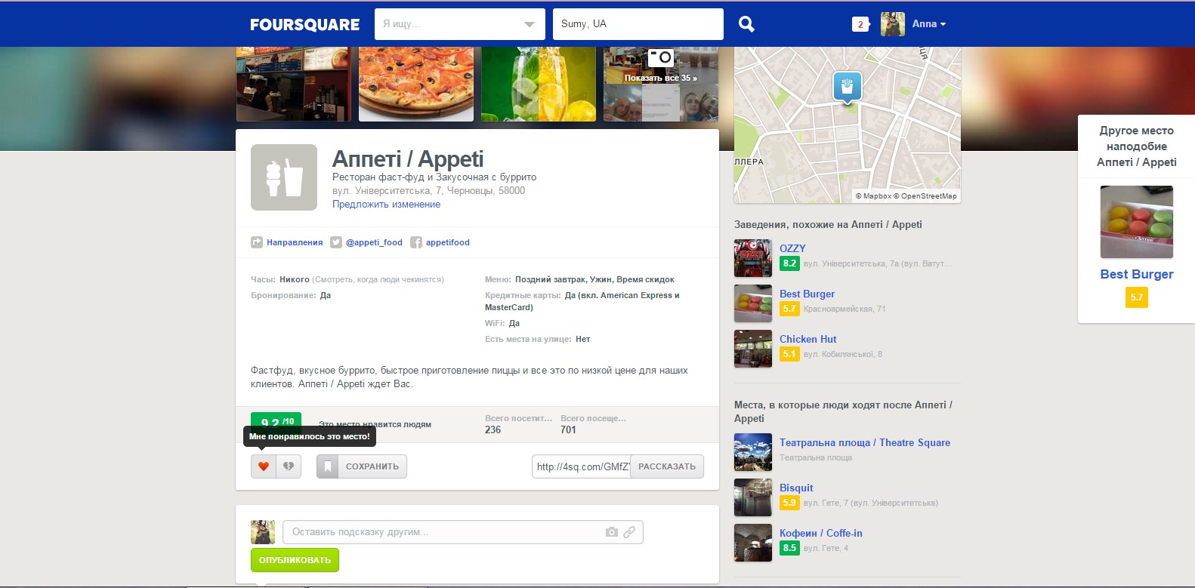Click the location field 'Sumy, UA'
The height and width of the screenshot is (588, 1195).
(x=638, y=24)
